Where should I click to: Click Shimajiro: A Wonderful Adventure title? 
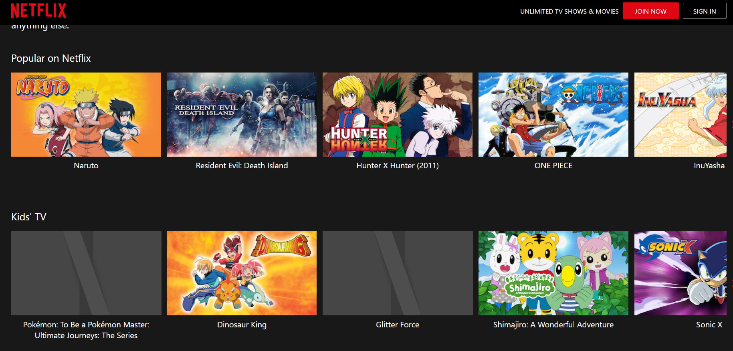point(553,325)
